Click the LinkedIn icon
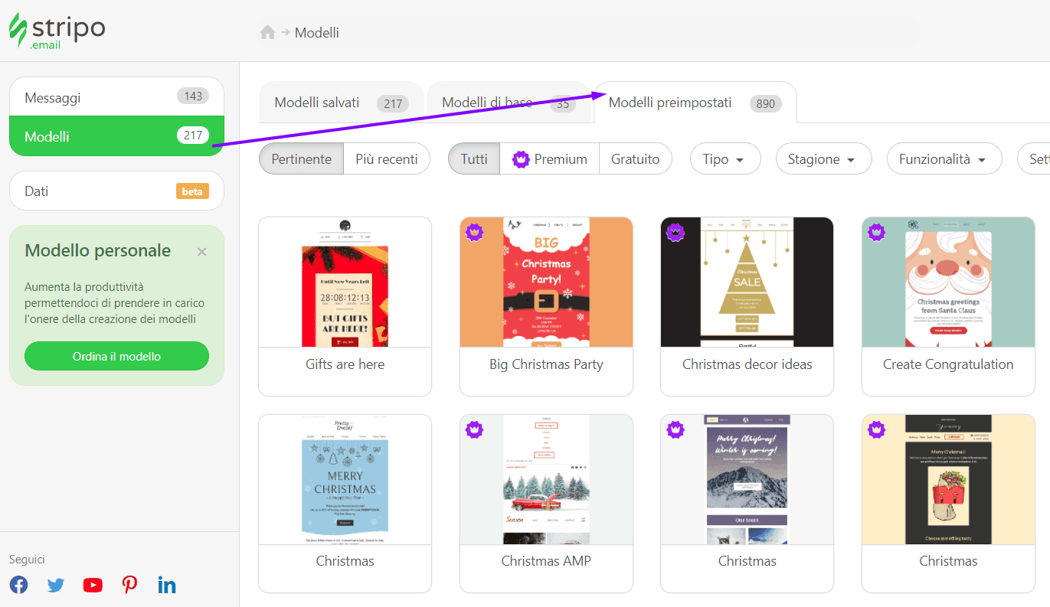Viewport: 1050px width, 607px height. [166, 585]
